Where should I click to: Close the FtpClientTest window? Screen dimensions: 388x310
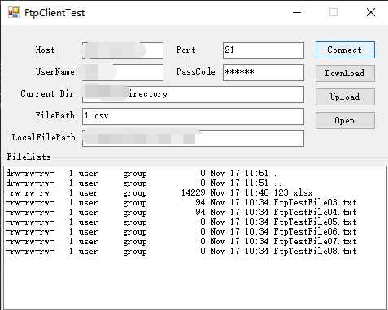(x=371, y=12)
